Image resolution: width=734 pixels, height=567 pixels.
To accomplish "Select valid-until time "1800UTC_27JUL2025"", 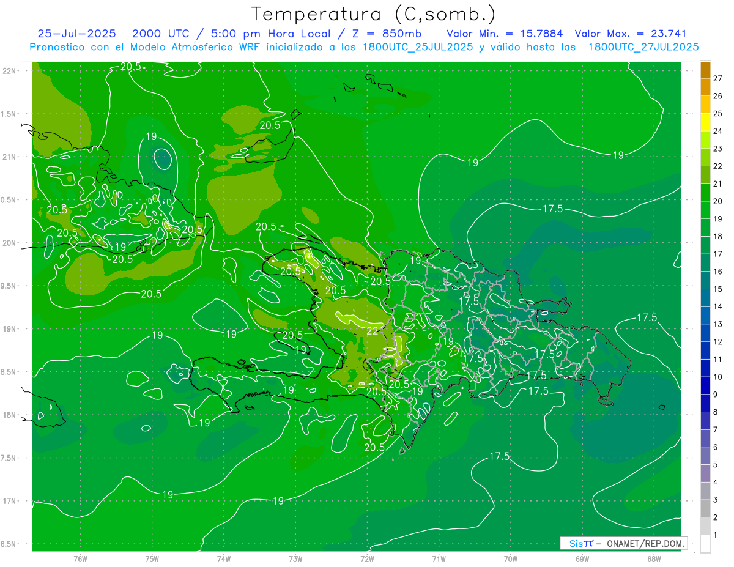I will (643, 47).
